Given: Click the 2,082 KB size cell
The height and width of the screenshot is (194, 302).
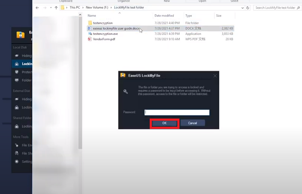Looking at the screenshot, I should [227, 28].
